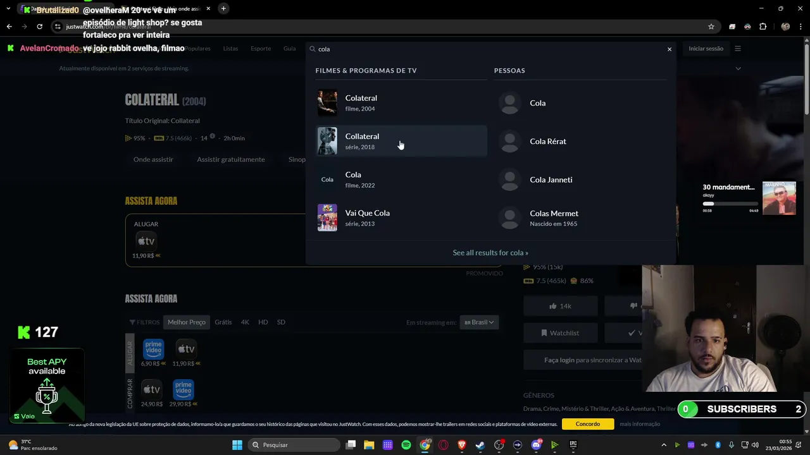Open Discord from the taskbar
The width and height of the screenshot is (810, 455).
click(537, 445)
